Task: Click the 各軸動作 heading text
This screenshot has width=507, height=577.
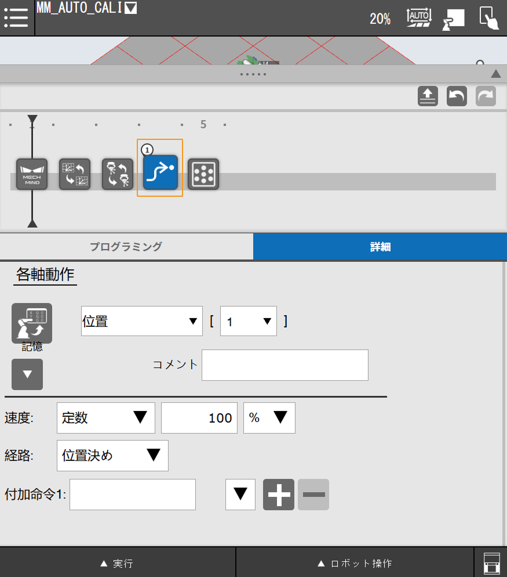Action: pos(45,275)
